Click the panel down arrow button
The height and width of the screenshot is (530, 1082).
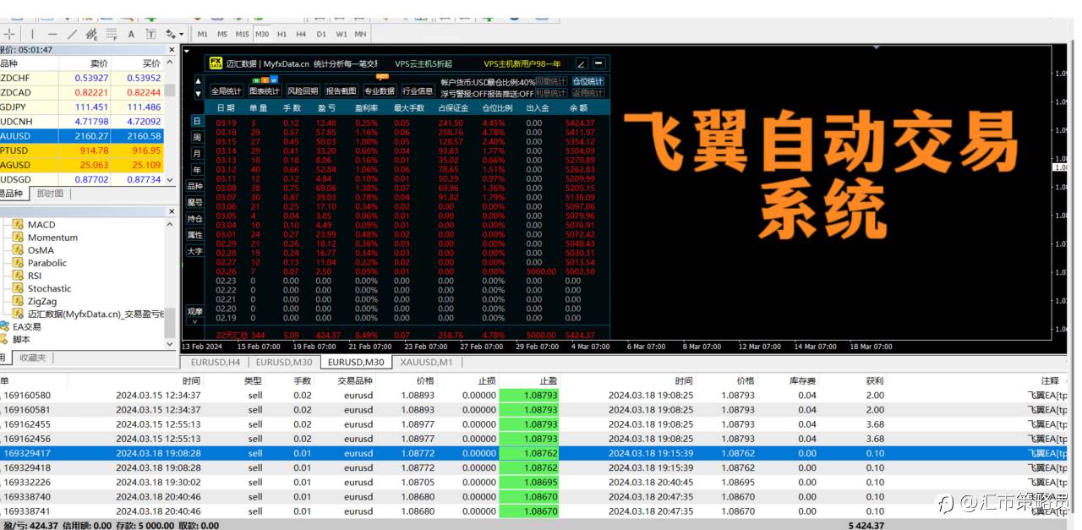199,92
